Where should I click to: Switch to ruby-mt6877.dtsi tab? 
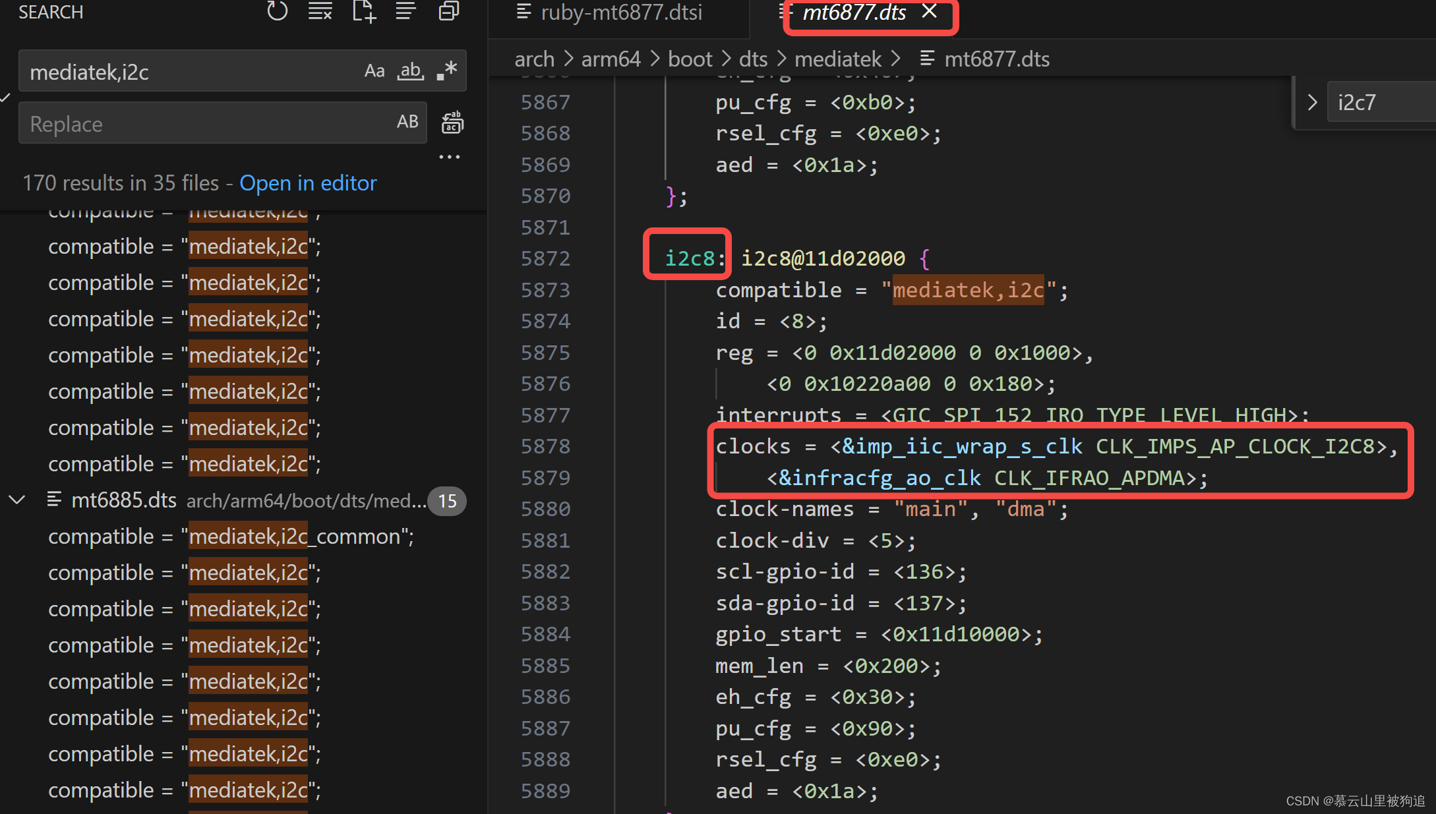point(620,13)
